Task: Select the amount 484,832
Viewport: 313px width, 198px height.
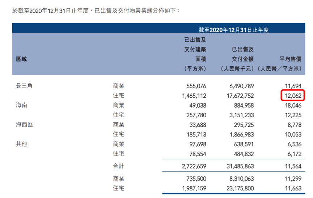Action: [x=244, y=154]
